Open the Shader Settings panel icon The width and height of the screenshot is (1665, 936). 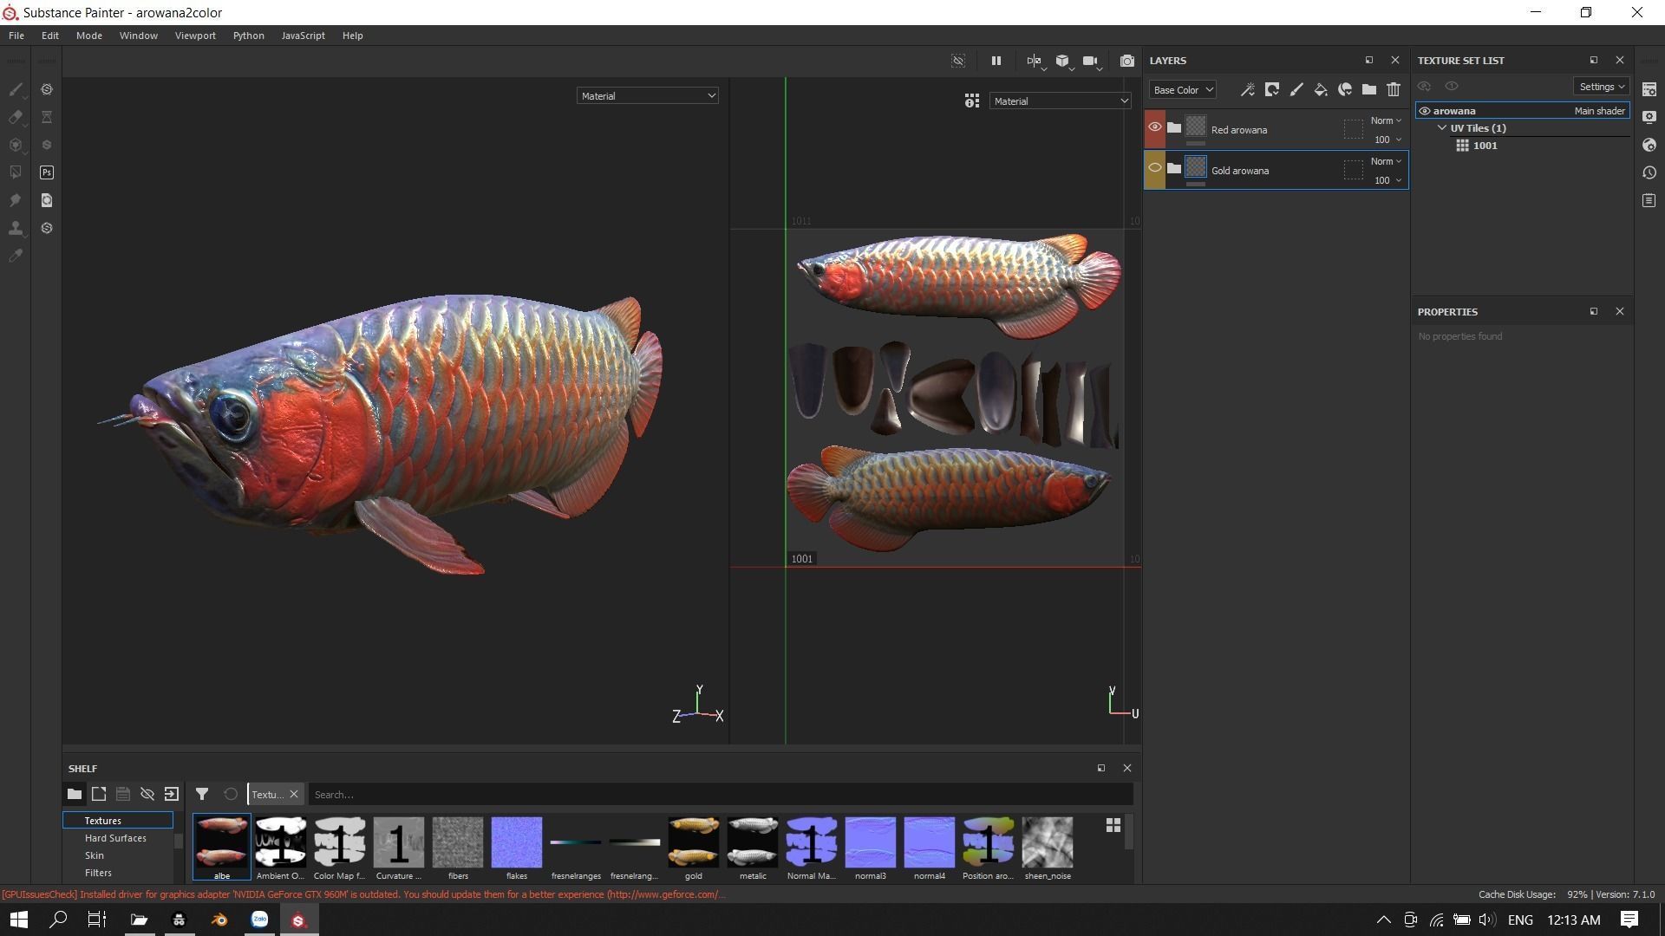coord(1649,145)
